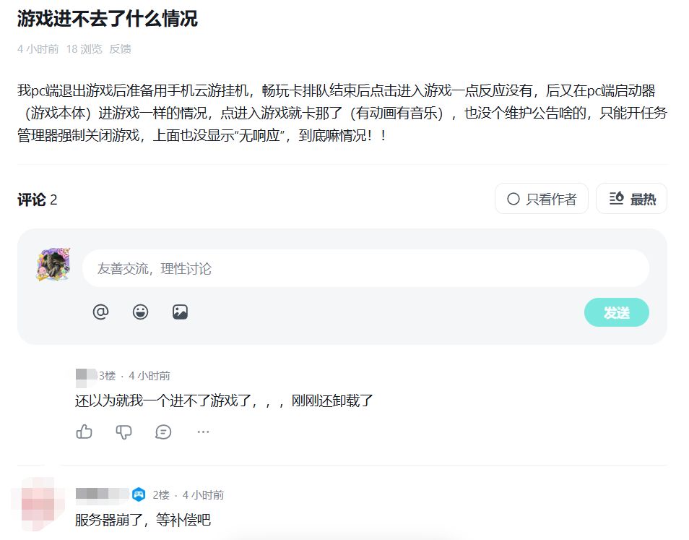Click comment text 服务器崩了，等补偿吧

143,520
